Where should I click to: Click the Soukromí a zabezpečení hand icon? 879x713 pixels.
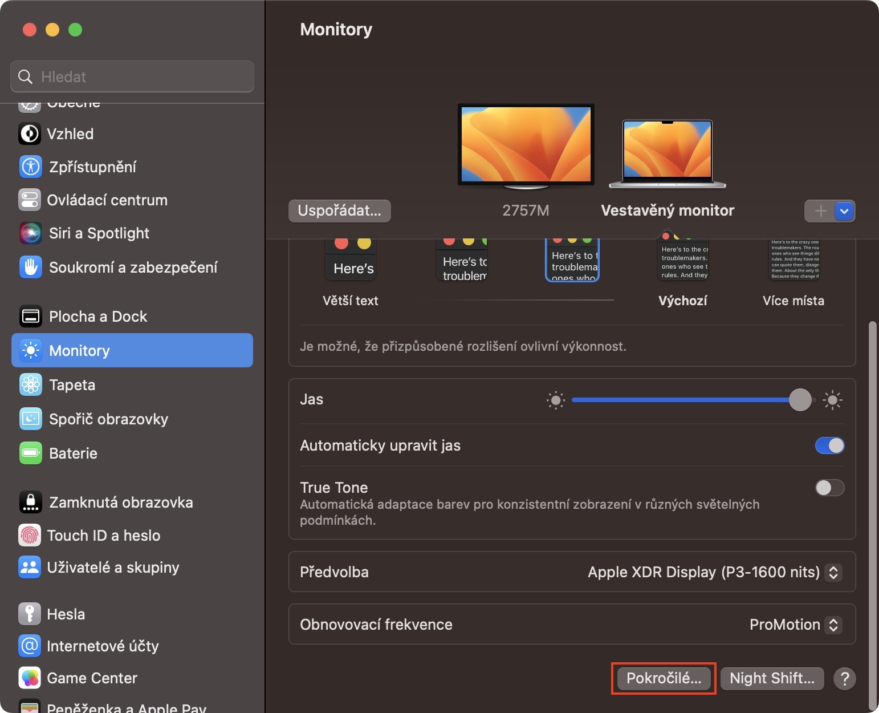(x=30, y=267)
